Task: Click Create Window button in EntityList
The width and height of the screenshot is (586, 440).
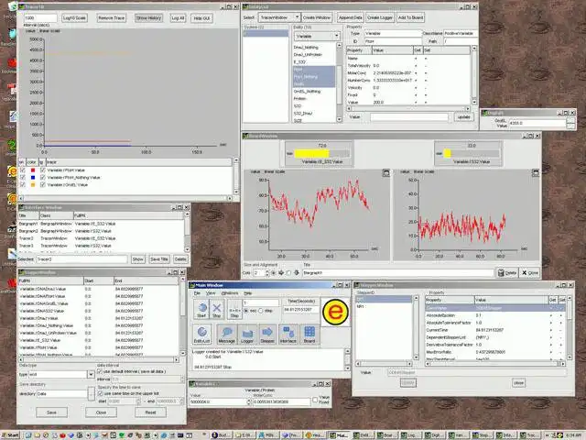Action: (317, 17)
